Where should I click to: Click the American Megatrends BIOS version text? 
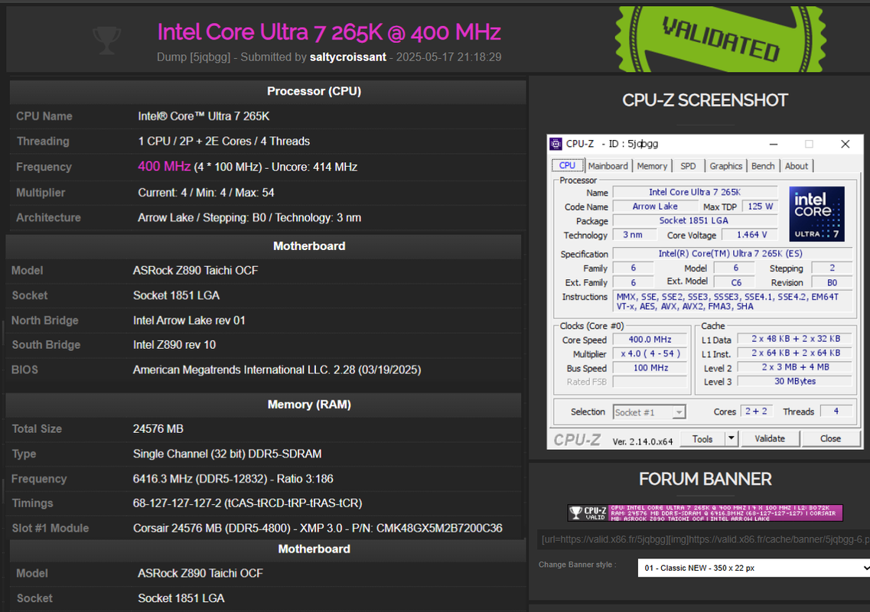click(x=277, y=369)
